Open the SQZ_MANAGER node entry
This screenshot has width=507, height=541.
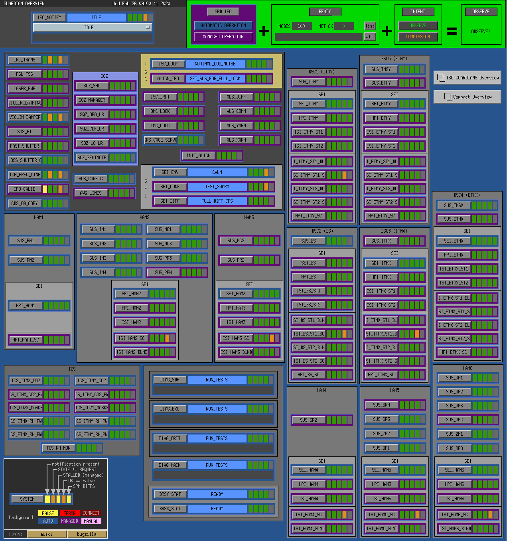pyautogui.click(x=92, y=100)
